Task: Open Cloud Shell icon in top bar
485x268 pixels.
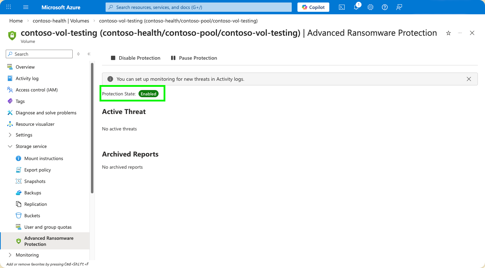Action: click(x=342, y=7)
